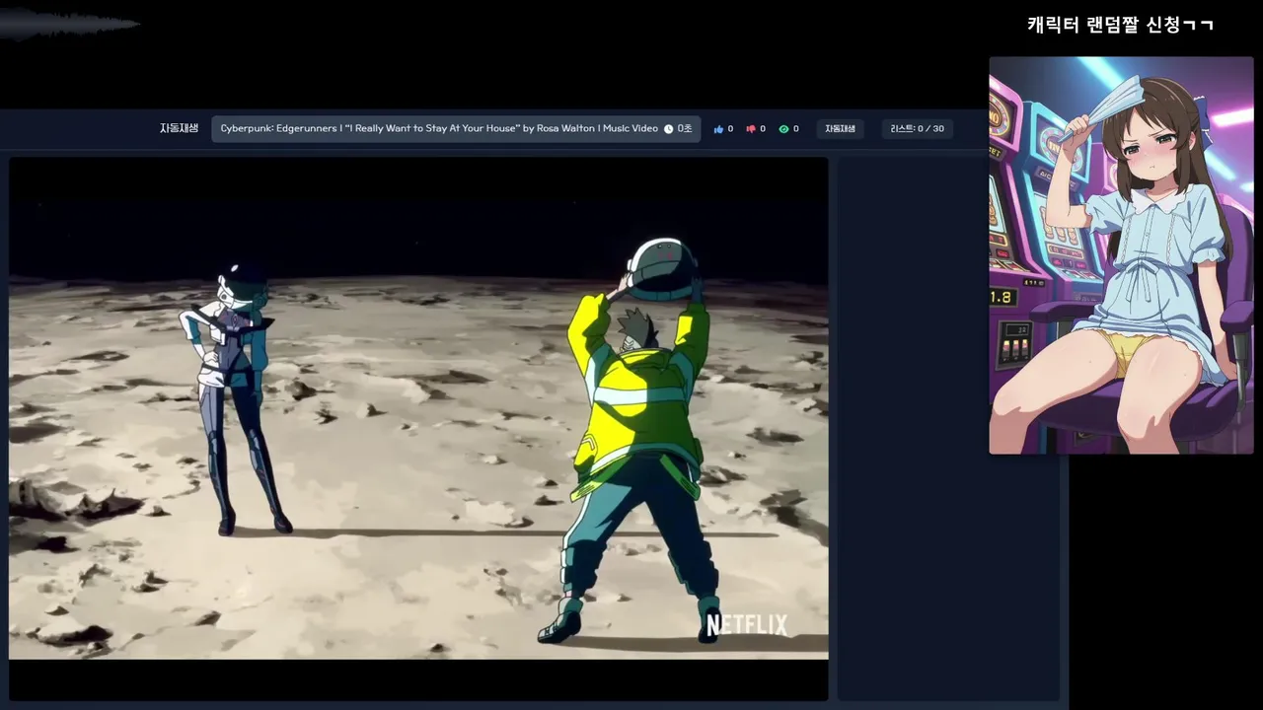Click the thumbs-down dislike icon
This screenshot has height=710, width=1263.
(751, 129)
